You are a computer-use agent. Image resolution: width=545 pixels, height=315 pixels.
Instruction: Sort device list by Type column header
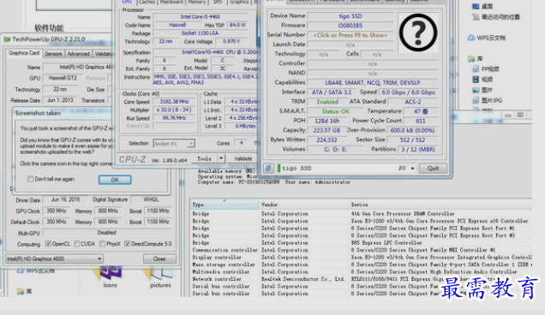point(225,205)
